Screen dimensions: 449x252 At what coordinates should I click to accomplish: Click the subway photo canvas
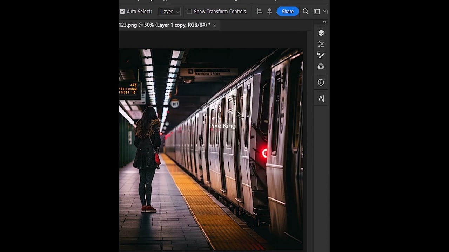[211, 149]
